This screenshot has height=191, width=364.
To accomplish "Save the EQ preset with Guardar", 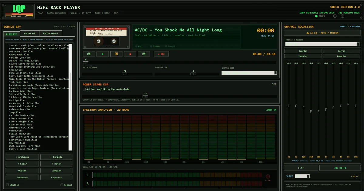I will pyautogui.click(x=303, y=51).
